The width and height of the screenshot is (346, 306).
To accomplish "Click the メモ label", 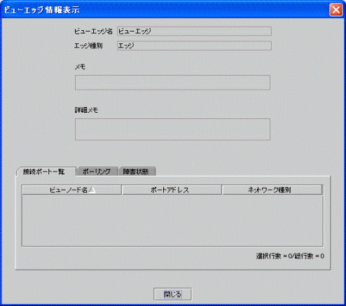I will (80, 67).
